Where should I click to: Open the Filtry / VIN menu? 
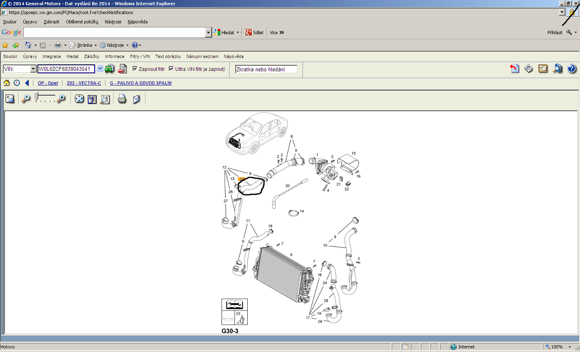139,56
